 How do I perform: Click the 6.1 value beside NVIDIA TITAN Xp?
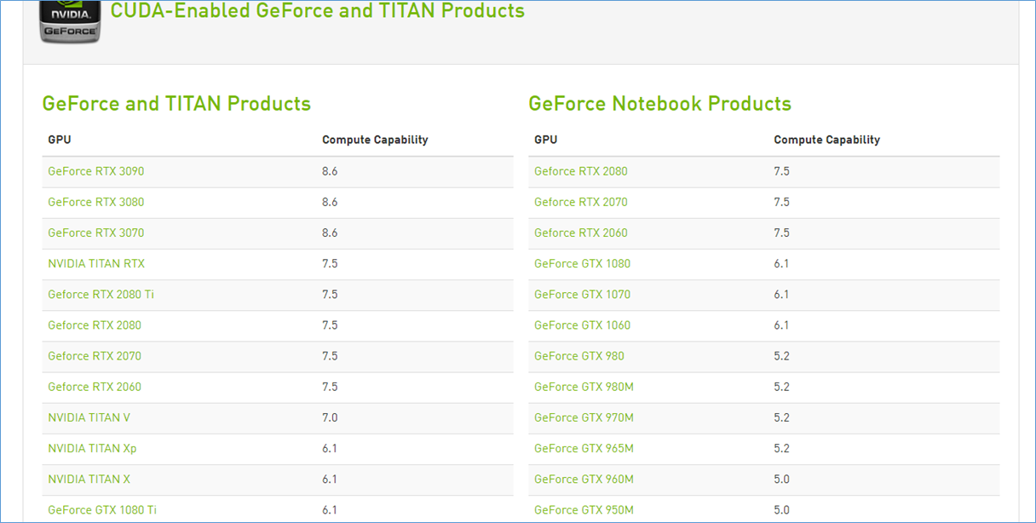click(x=330, y=448)
